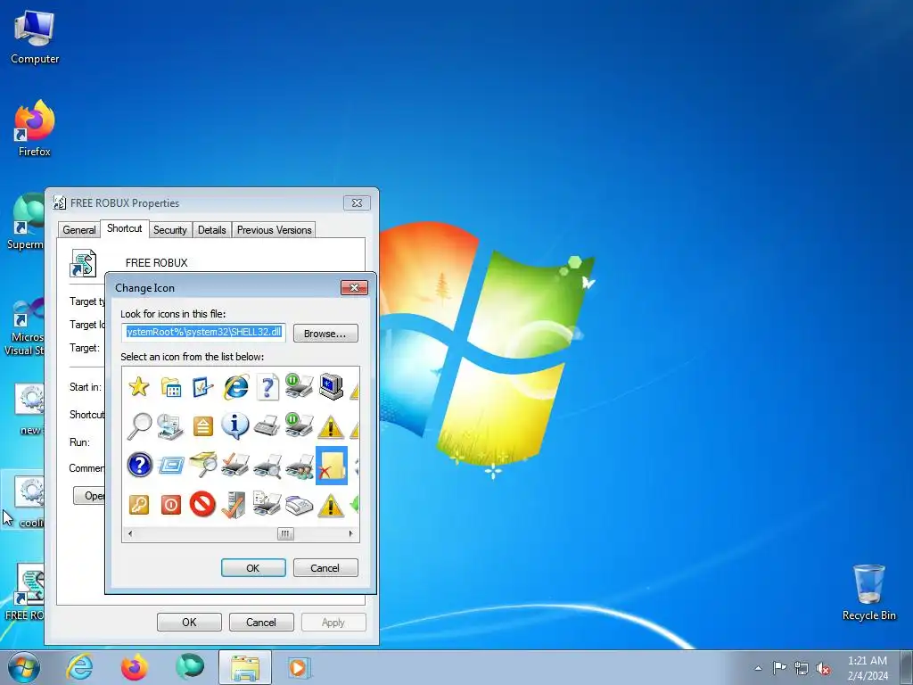Screen dimensions: 913x685
Task: Select the Computer desktop icon
Action: click(35, 37)
